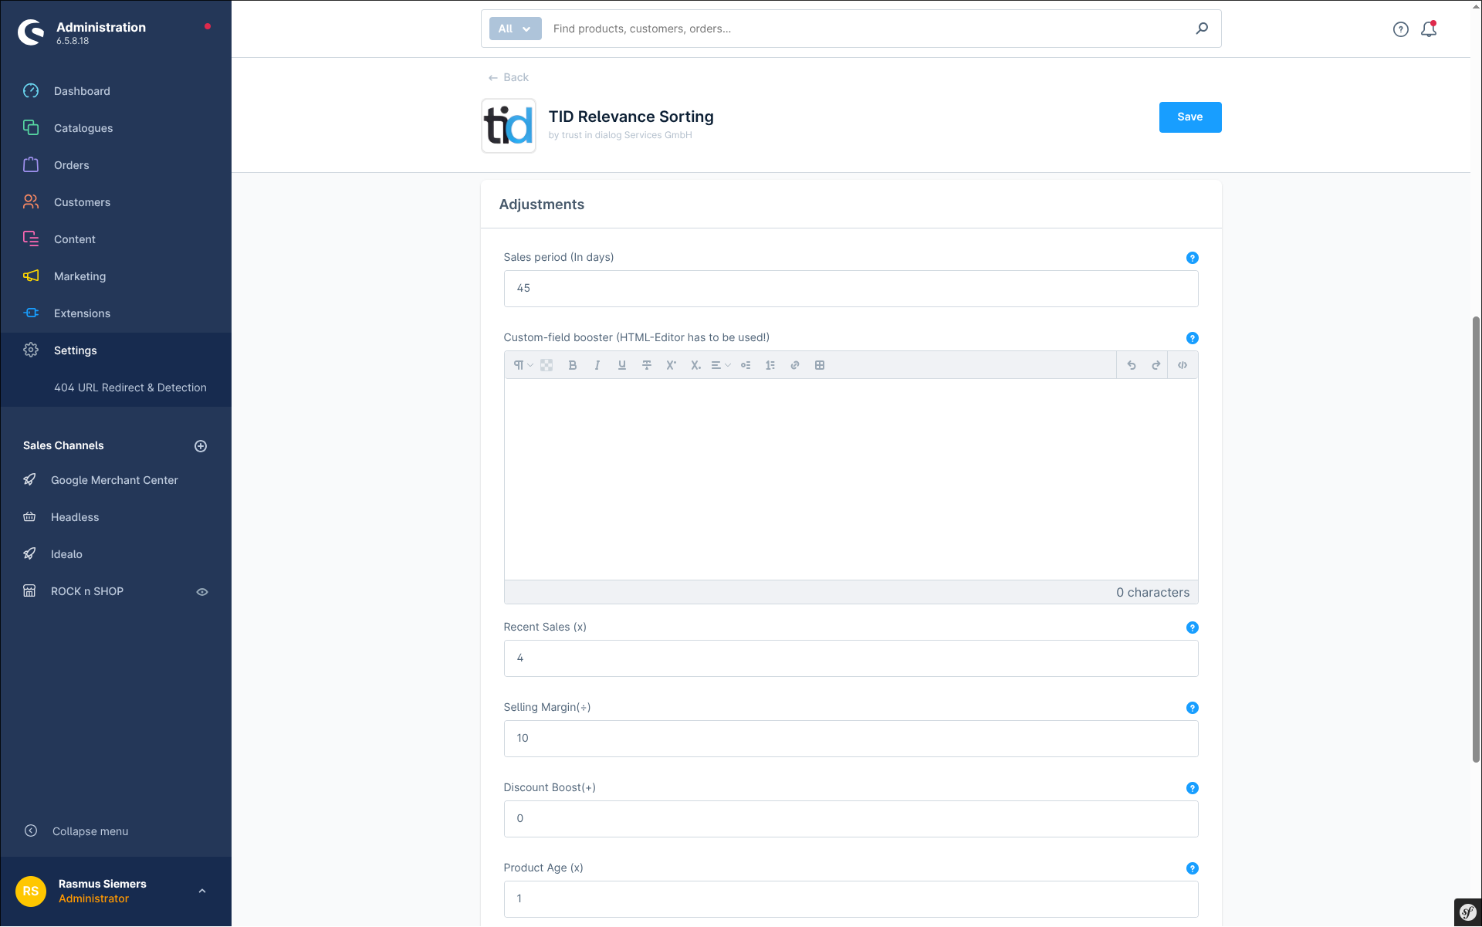Toggle the ROCK n SHOP eye icon
Screen dimensions: 1482x927
click(x=202, y=592)
